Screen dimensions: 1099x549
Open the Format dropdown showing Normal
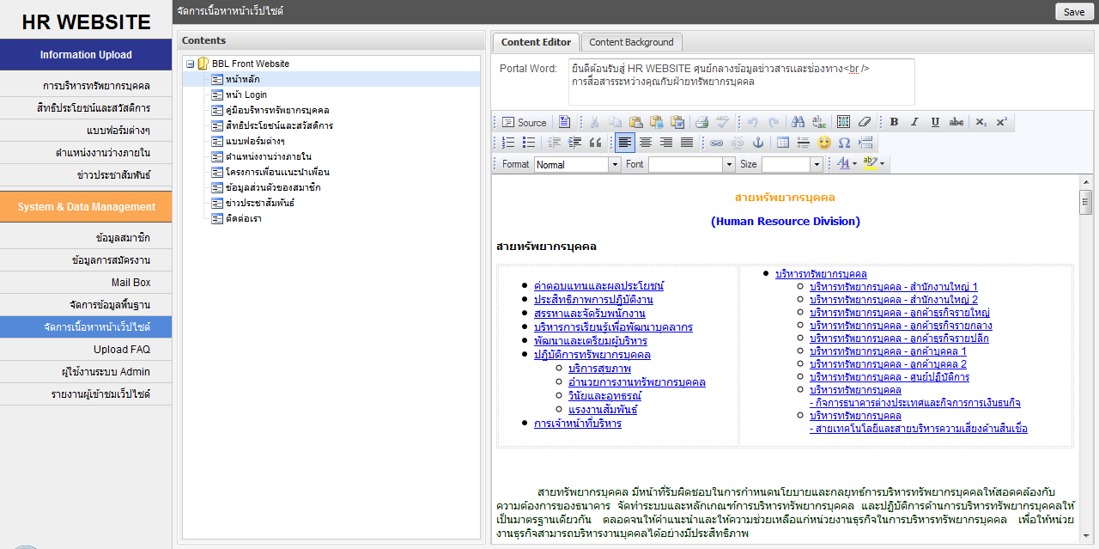tap(577, 164)
